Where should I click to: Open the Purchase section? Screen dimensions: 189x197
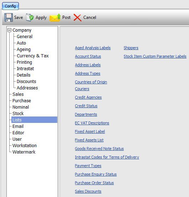22,100
